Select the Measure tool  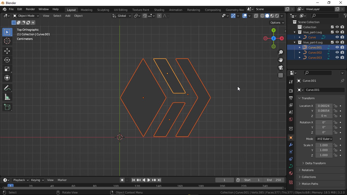pyautogui.click(x=7, y=97)
